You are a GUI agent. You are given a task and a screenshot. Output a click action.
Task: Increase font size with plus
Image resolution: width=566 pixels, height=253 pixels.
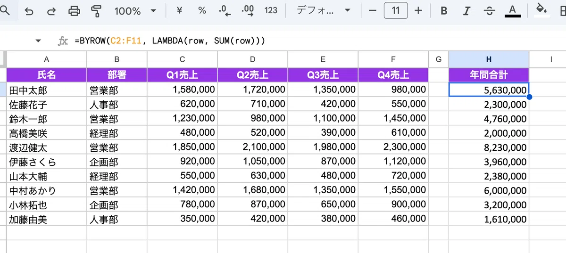[418, 10]
